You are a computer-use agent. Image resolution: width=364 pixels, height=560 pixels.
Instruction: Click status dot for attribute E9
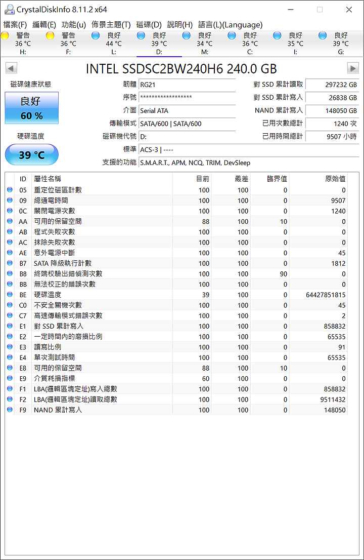pos(10,378)
